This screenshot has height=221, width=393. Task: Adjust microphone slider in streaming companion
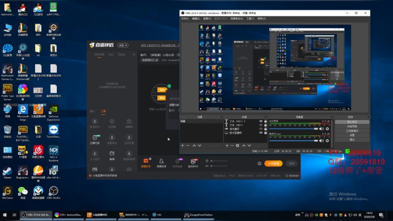click(x=219, y=161)
